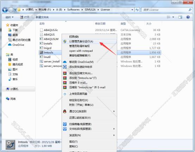Sort by 修改日期 column header

(100, 24)
